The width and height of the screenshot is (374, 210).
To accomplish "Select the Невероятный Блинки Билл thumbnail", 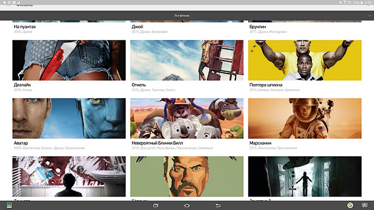I will click(187, 118).
